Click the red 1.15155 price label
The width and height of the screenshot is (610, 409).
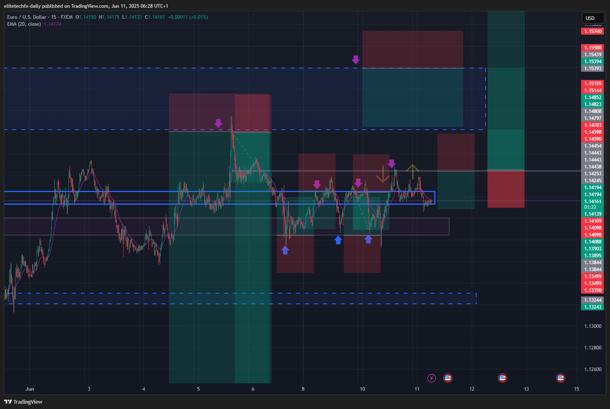point(592,84)
